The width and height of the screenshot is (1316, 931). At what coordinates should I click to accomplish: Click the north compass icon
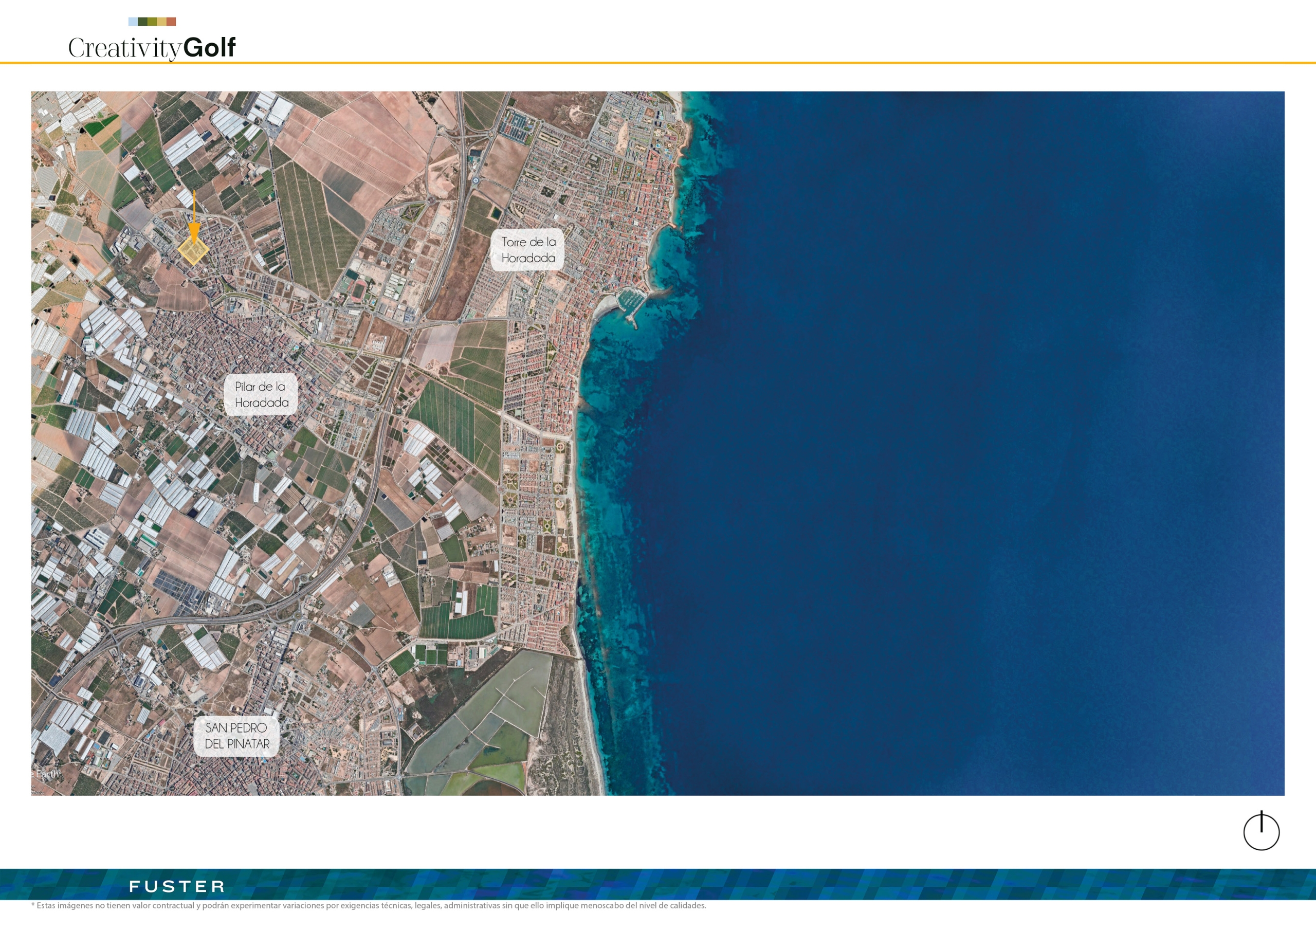(1261, 831)
